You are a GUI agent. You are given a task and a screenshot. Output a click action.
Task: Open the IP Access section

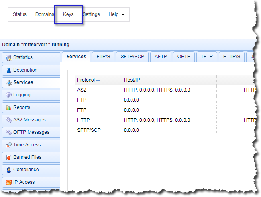pos(31,183)
